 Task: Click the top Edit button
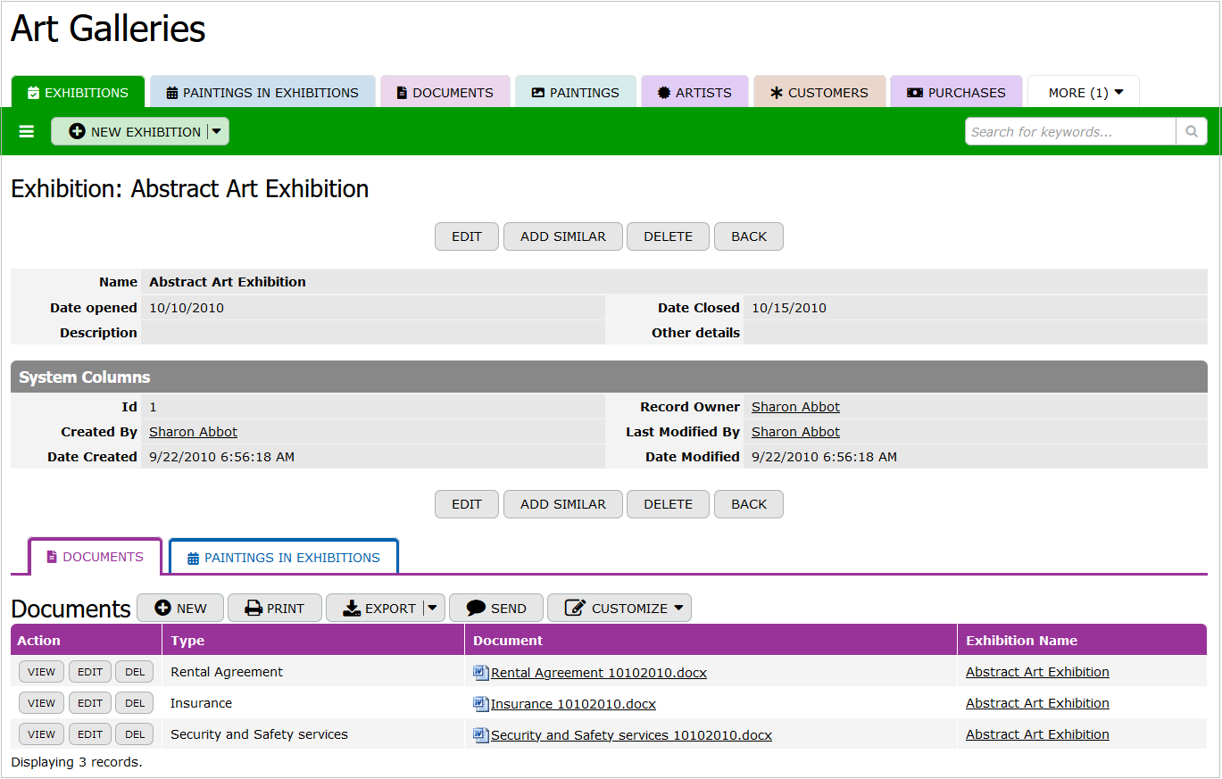(x=466, y=236)
